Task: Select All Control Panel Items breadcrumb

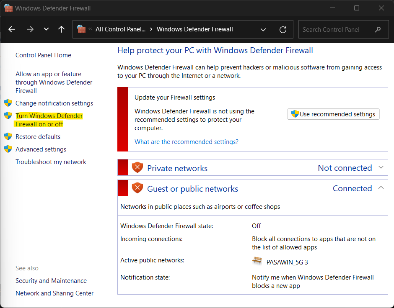Action: click(x=121, y=29)
